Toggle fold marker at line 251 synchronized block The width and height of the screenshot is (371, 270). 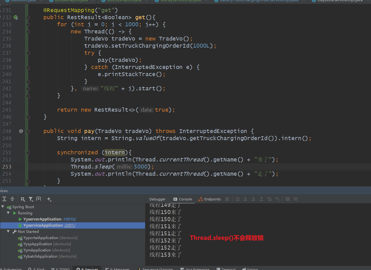pos(28,152)
